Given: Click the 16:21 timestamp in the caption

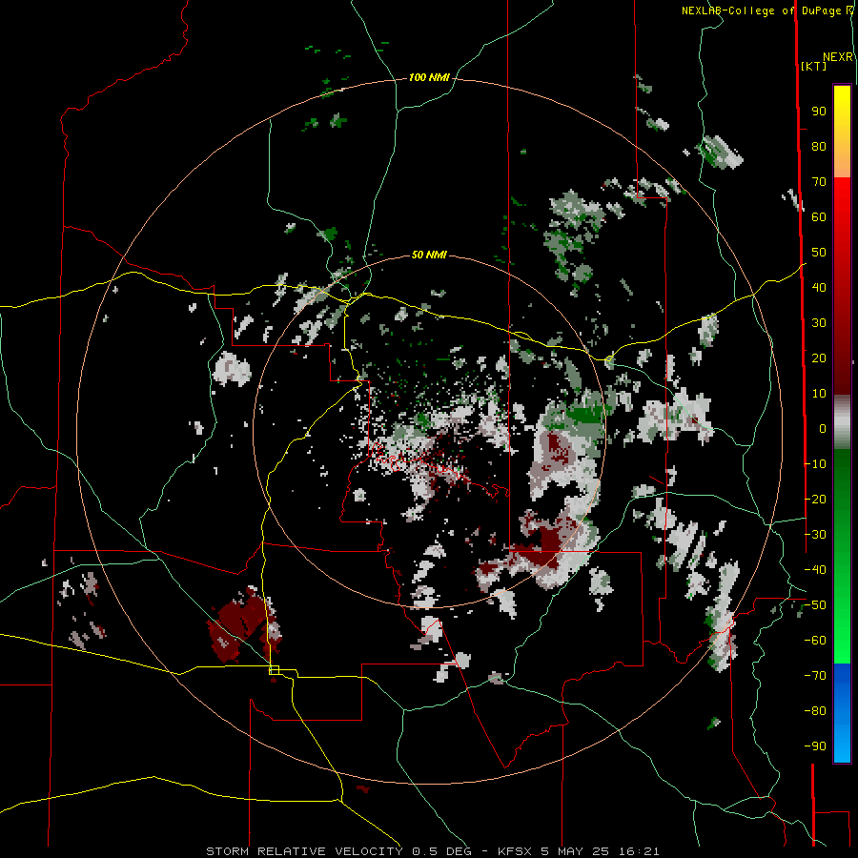Looking at the screenshot, I should [x=639, y=851].
